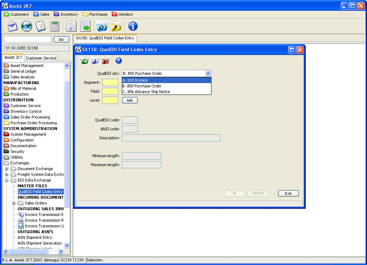
Task: Click the Inventory Control folder icon in tree
Action: 6,111
